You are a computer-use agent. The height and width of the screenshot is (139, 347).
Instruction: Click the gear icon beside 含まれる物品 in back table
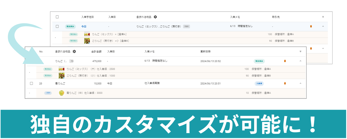click(155, 17)
